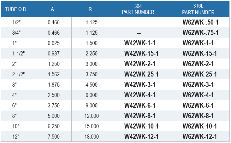
Task: Click the 304 dash placeholder in 1/2" row
Action: point(139,23)
